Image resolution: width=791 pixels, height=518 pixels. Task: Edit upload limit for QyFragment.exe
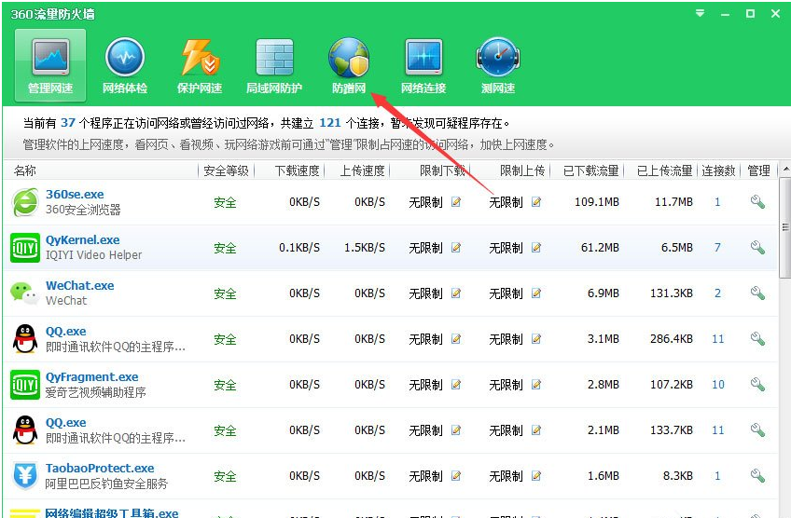536,385
